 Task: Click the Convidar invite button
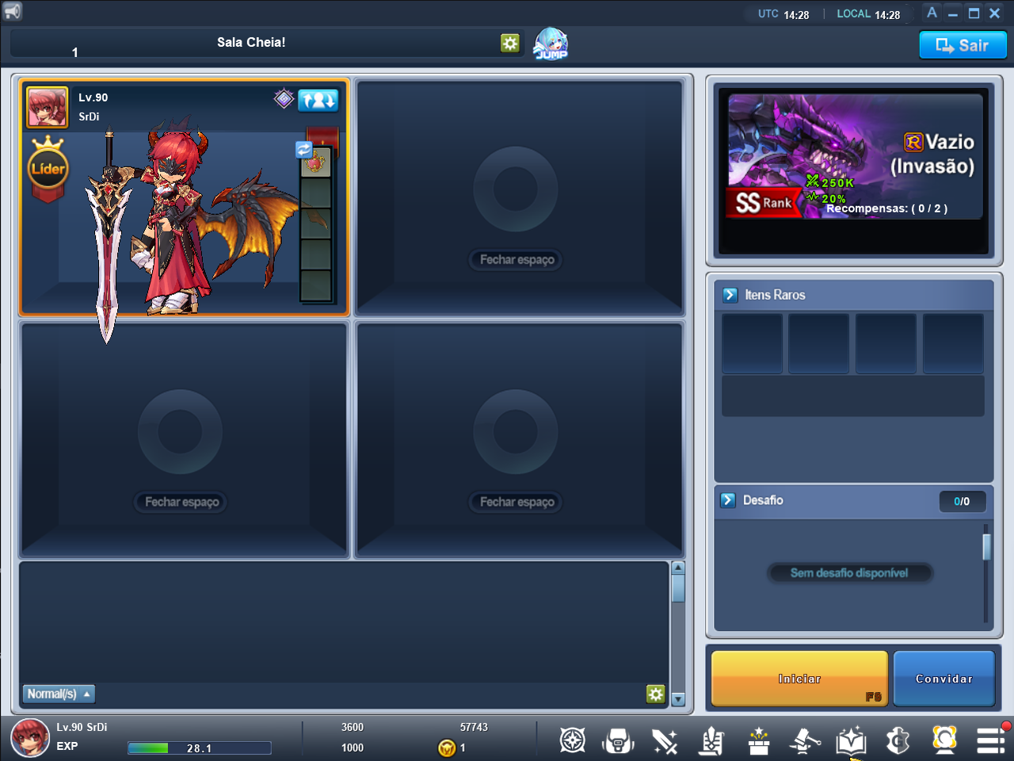(x=944, y=679)
